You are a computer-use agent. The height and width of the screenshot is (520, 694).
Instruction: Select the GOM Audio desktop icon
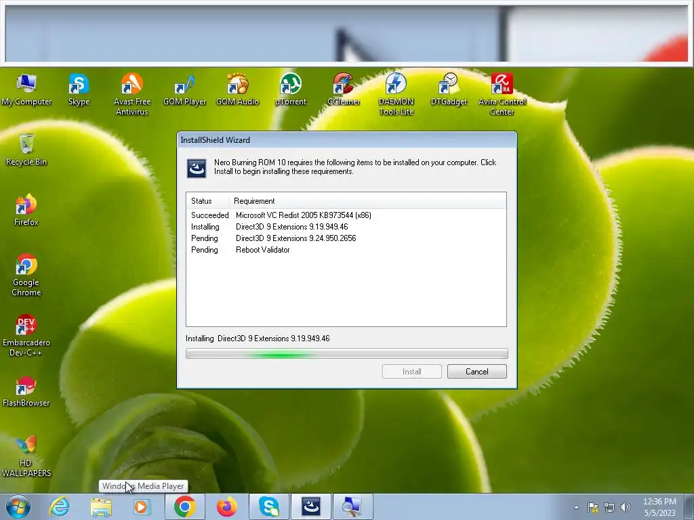click(237, 90)
